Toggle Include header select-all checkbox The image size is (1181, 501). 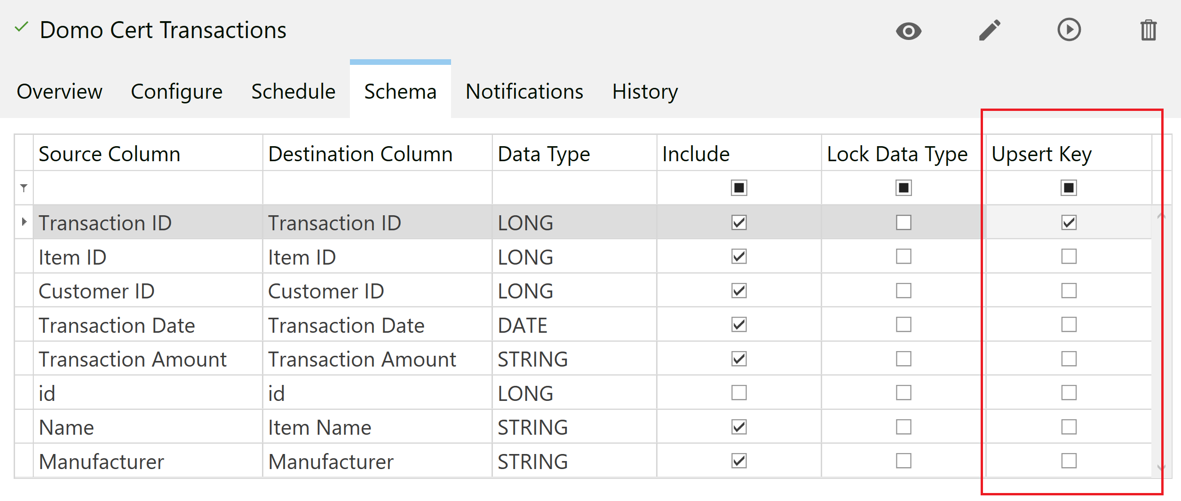[739, 188]
